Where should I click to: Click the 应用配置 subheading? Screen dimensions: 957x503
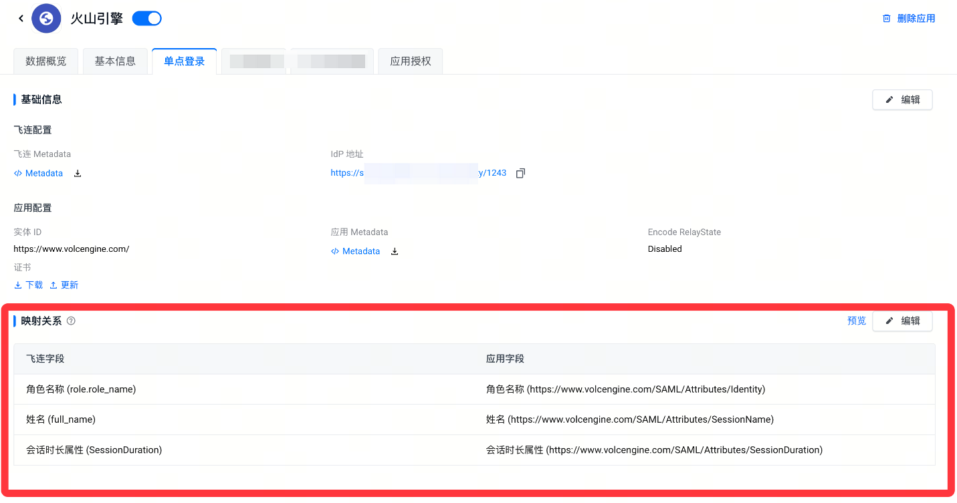point(33,208)
